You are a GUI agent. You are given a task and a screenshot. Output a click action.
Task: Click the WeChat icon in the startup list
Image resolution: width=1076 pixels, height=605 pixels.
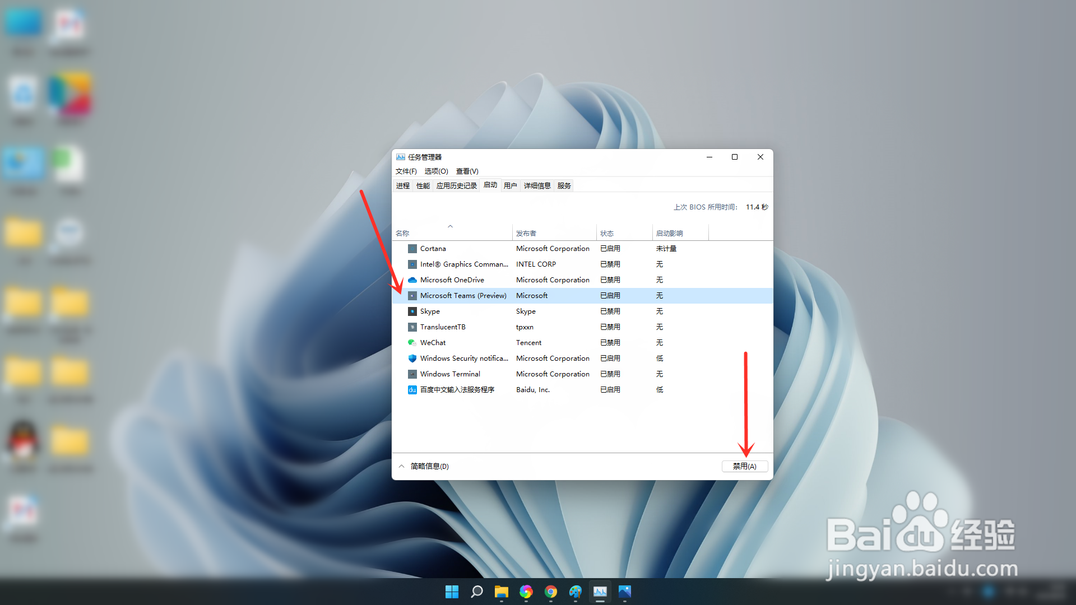412,343
